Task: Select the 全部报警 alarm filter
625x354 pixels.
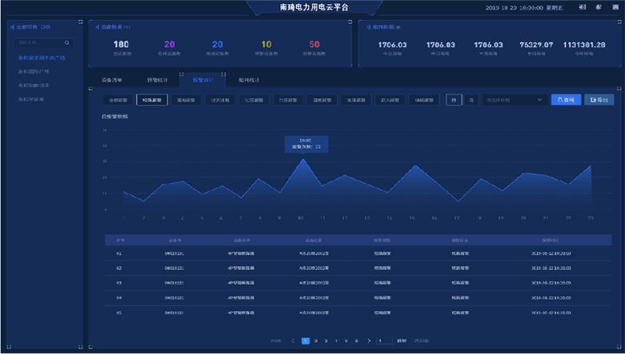Action: [x=118, y=100]
